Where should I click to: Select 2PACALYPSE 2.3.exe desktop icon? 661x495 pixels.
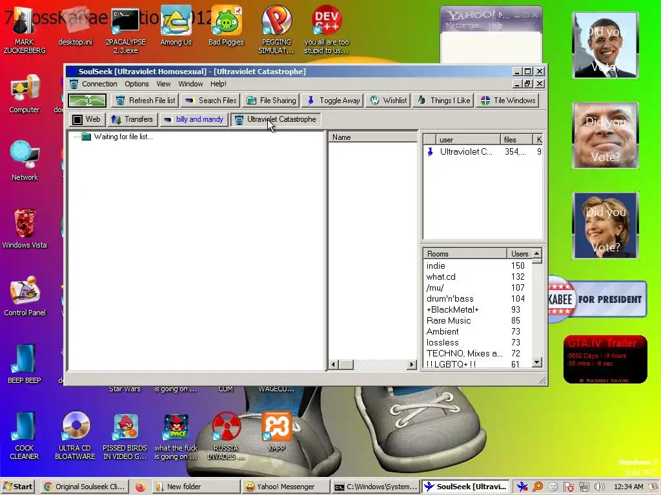[126, 30]
